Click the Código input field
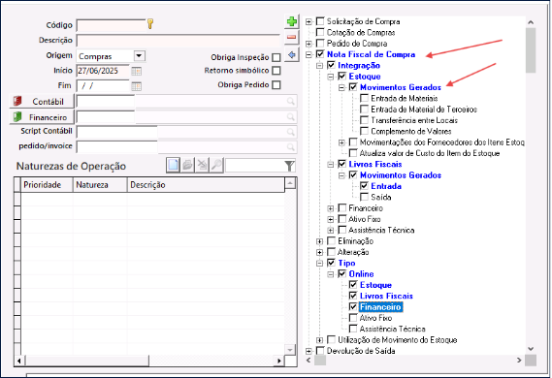Image resolution: width=552 pixels, height=378 pixels. pos(111,25)
